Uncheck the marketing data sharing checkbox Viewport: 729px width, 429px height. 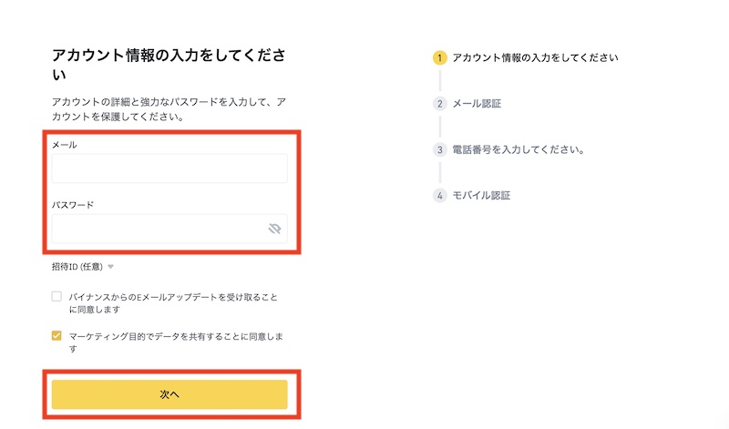pos(56,335)
